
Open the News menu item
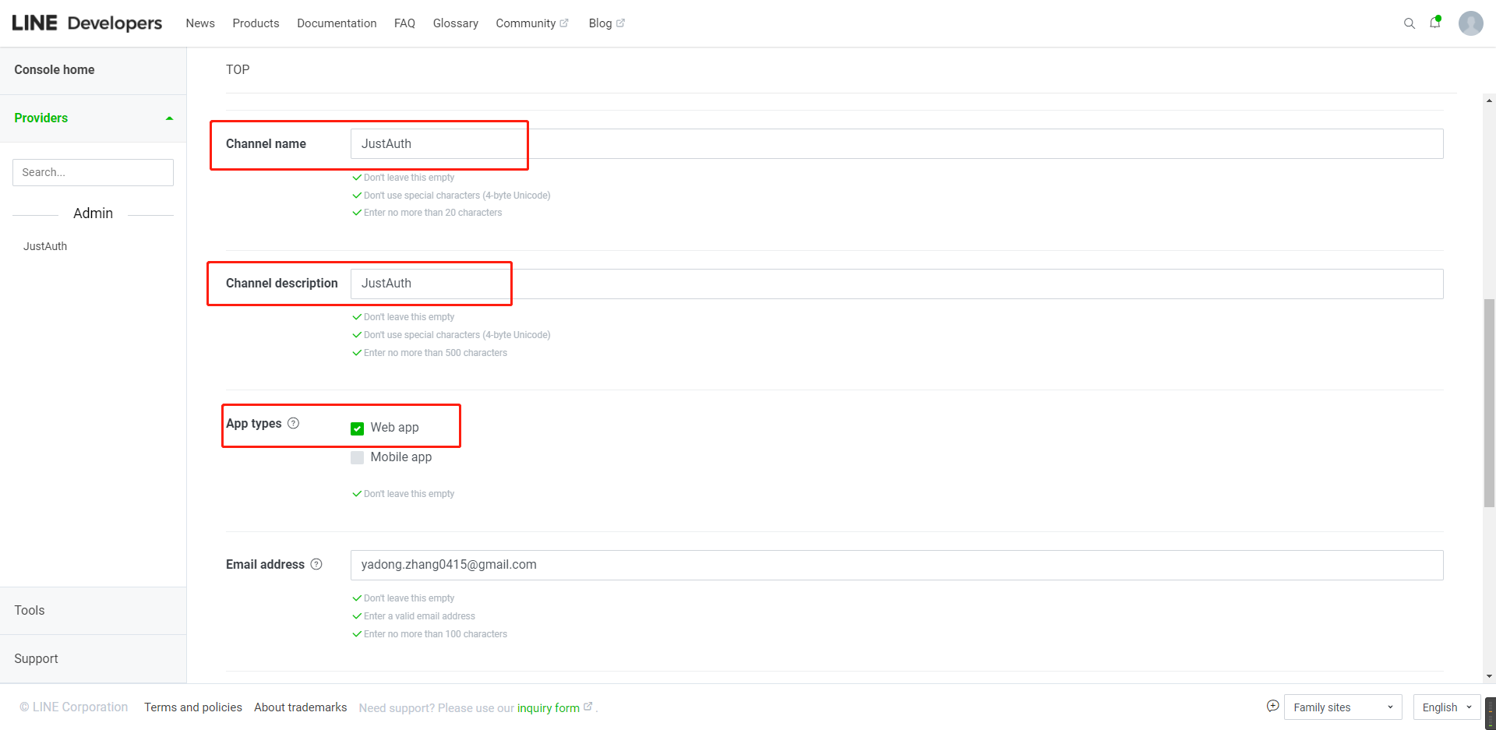200,23
